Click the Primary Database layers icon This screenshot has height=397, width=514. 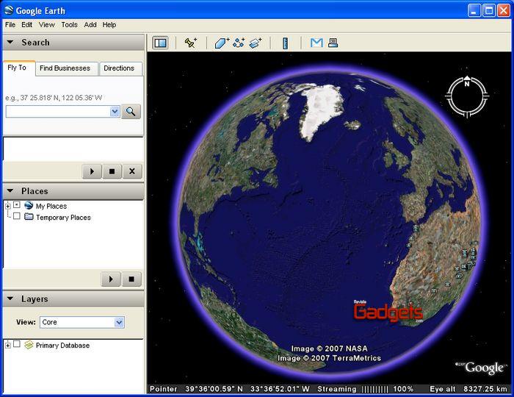tap(29, 345)
